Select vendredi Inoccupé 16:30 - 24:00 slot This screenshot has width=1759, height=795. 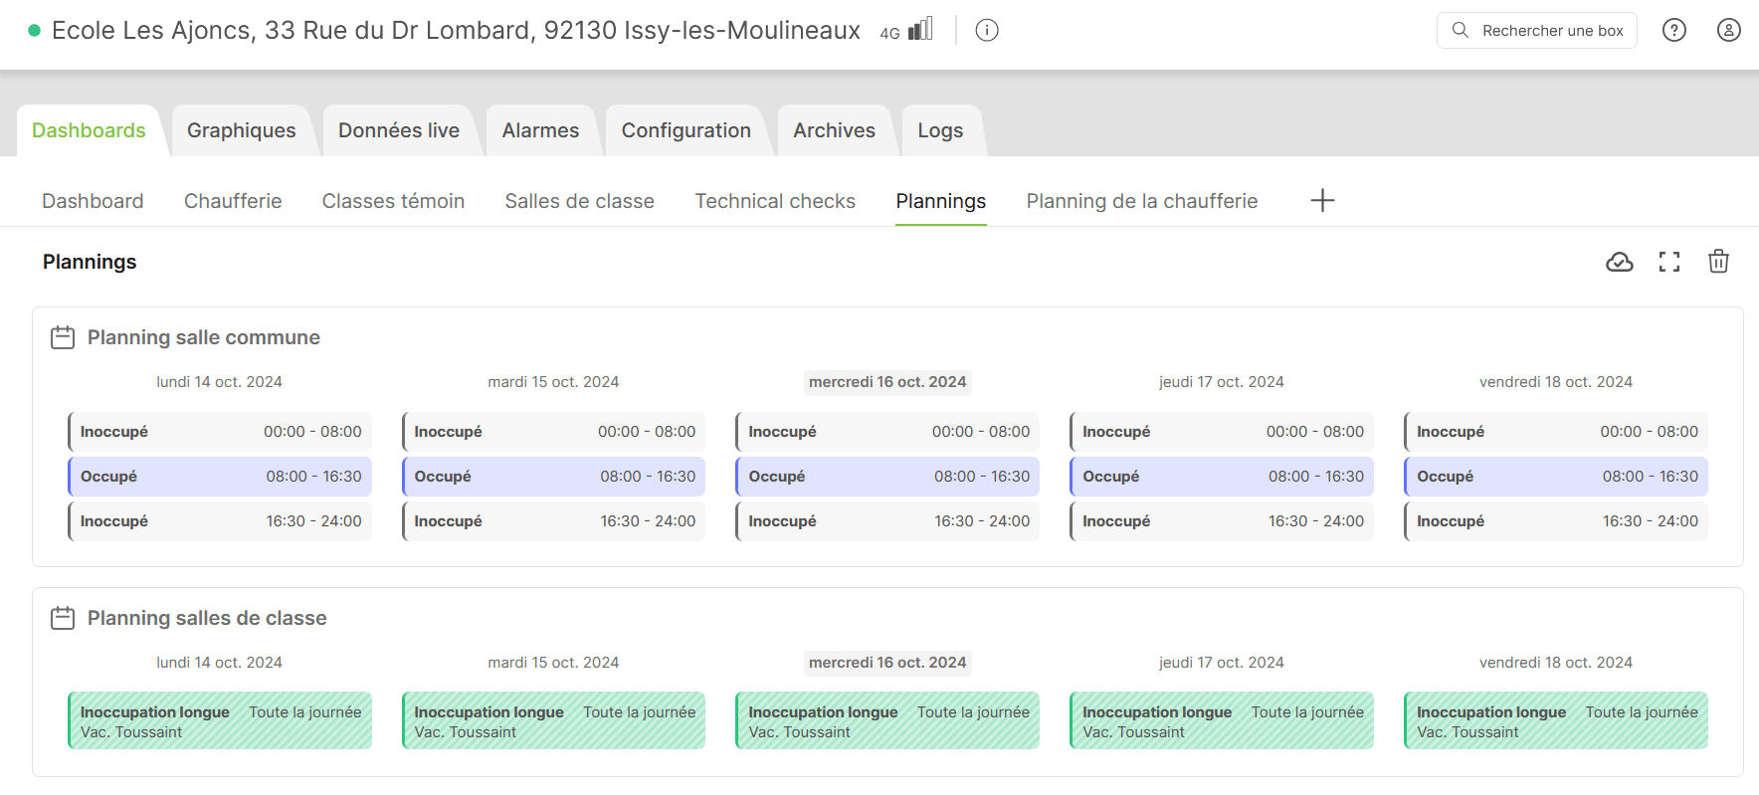[x=1556, y=521]
